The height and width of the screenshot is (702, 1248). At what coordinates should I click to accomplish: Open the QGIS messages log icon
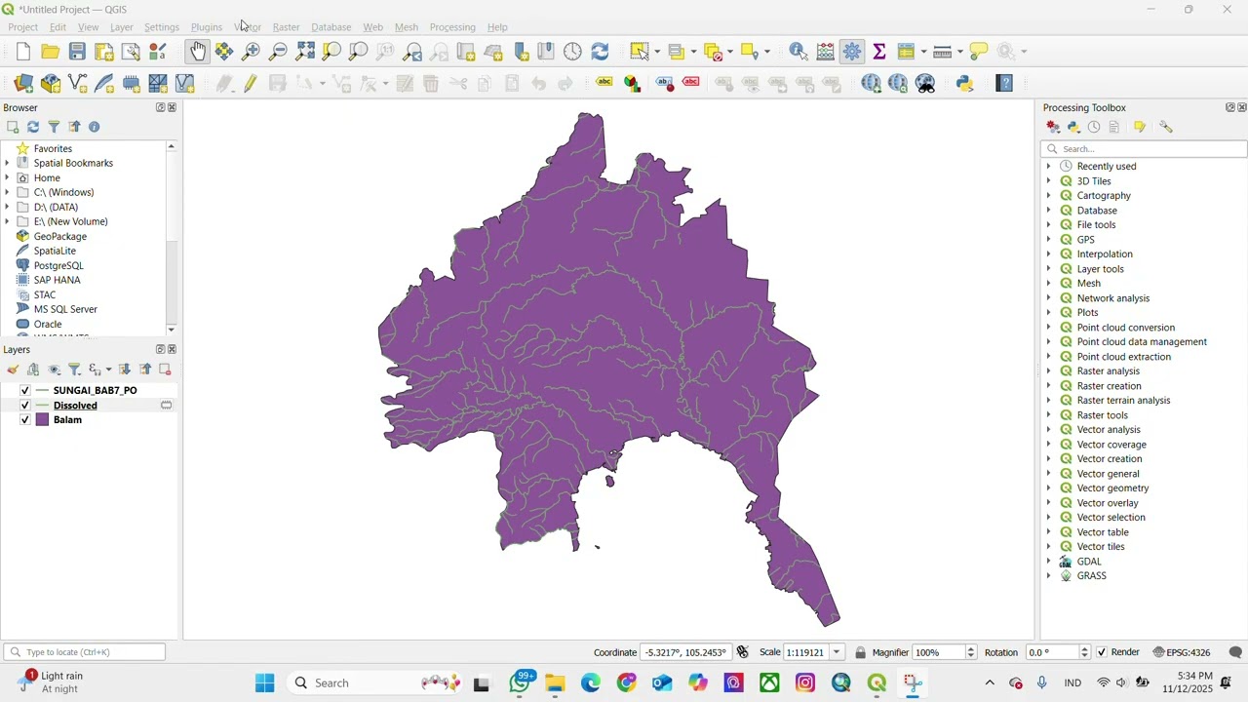point(1235,652)
